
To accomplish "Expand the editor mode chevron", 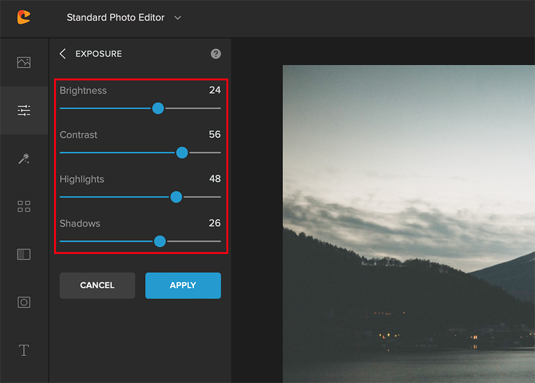I will 177,18.
